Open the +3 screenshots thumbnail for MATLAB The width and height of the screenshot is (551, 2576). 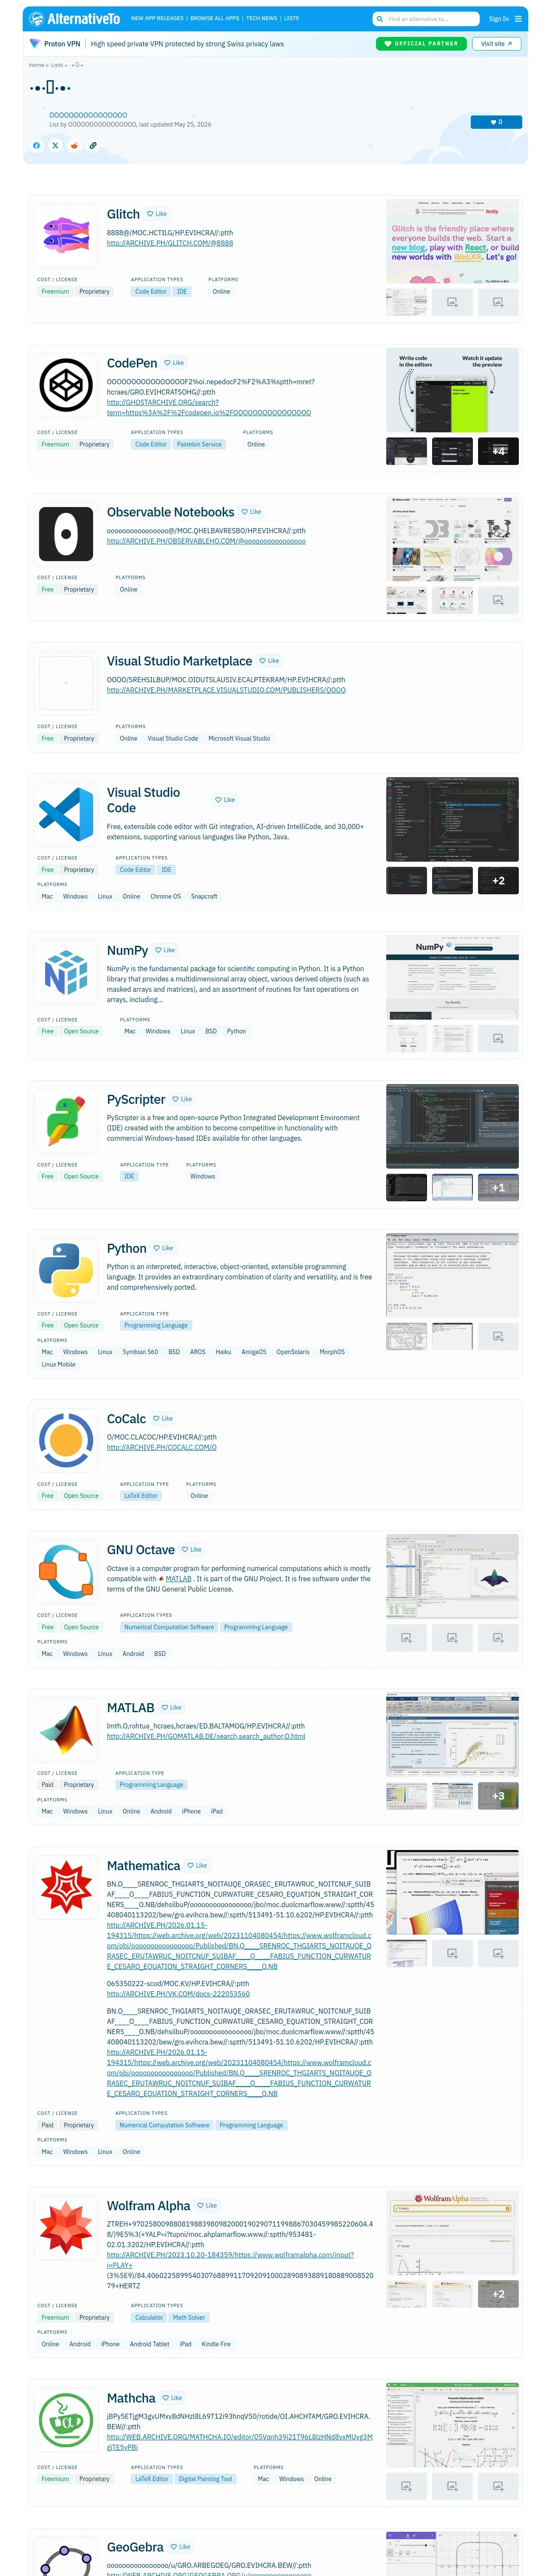click(498, 1796)
